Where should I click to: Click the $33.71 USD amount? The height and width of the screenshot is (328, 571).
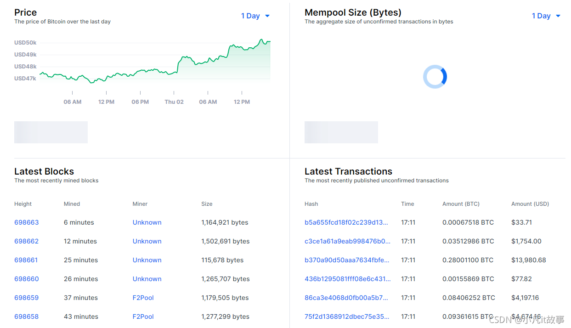(521, 222)
